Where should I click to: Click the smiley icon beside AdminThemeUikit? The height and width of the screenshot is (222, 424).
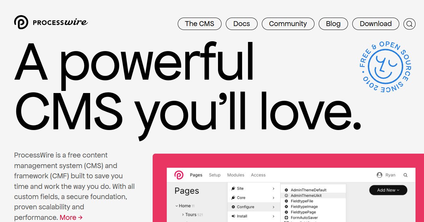pyautogui.click(x=287, y=196)
